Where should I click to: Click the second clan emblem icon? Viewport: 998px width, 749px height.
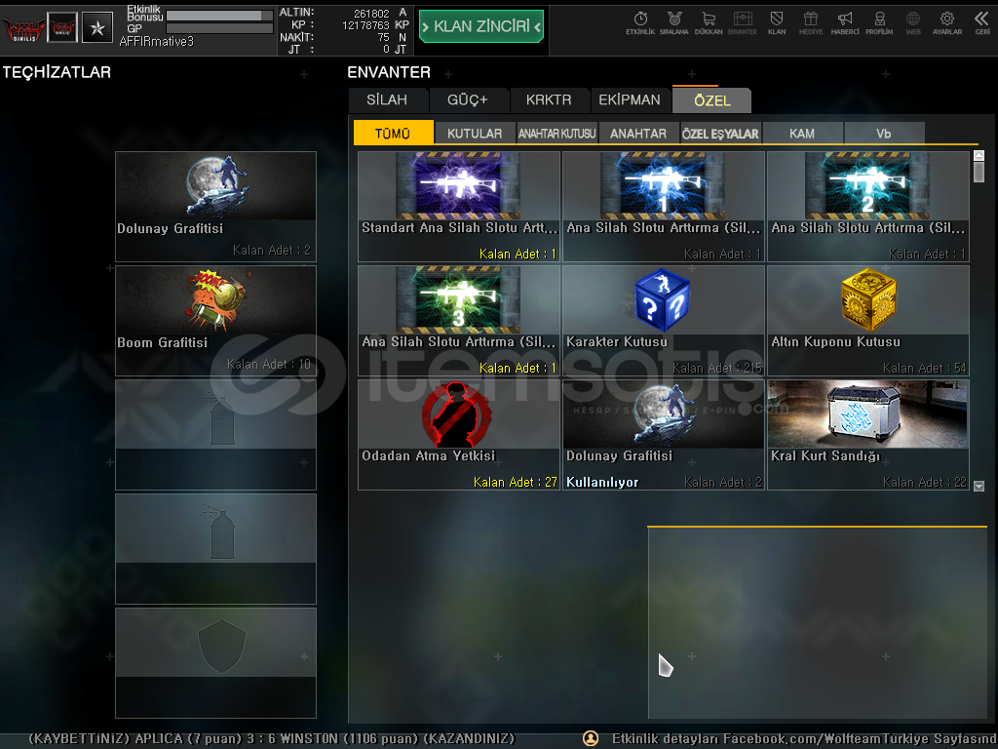click(x=62, y=27)
